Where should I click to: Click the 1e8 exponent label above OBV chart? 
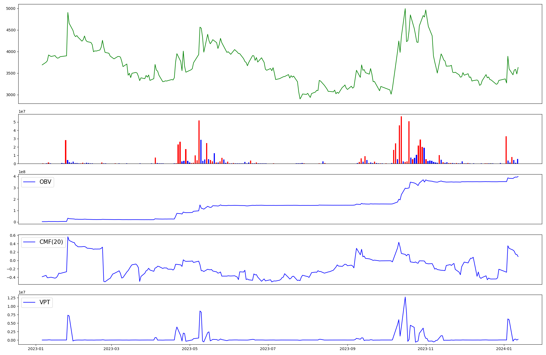click(22, 172)
